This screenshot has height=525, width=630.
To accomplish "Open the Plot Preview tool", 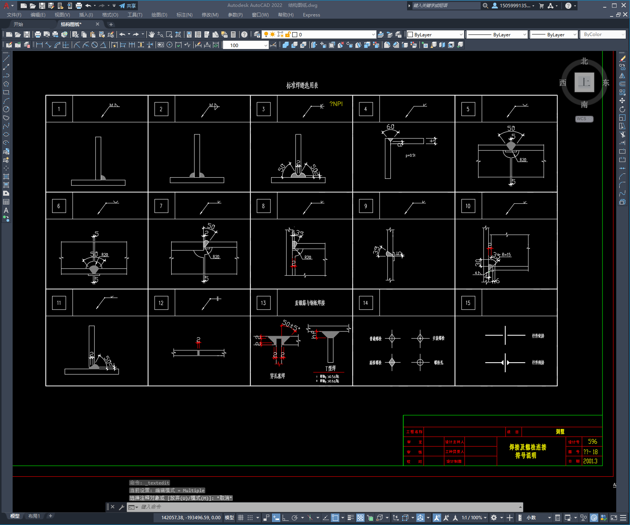I will pyautogui.click(x=47, y=34).
